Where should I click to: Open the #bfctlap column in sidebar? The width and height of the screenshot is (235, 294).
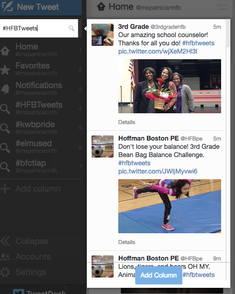pyautogui.click(x=41, y=167)
